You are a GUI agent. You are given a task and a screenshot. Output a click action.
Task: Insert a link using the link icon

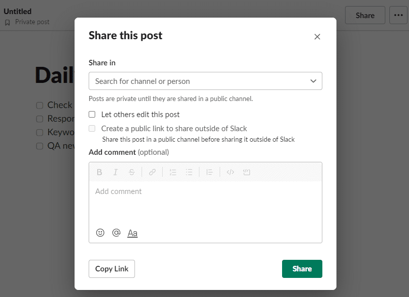(x=152, y=172)
